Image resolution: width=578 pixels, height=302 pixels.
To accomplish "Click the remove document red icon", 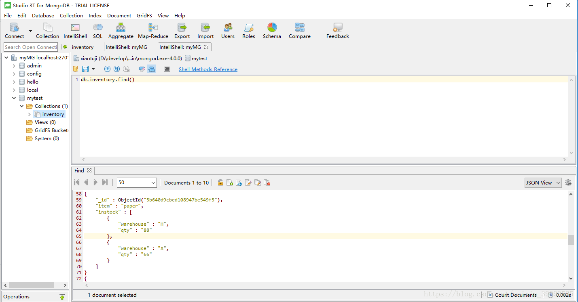I will tap(267, 182).
